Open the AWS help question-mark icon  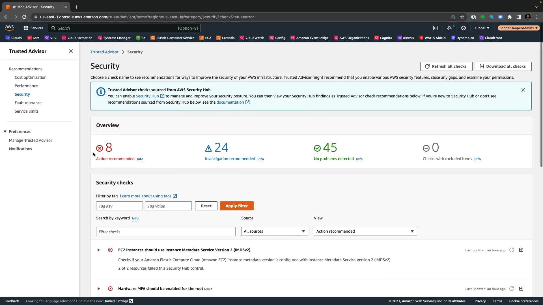click(x=463, y=28)
